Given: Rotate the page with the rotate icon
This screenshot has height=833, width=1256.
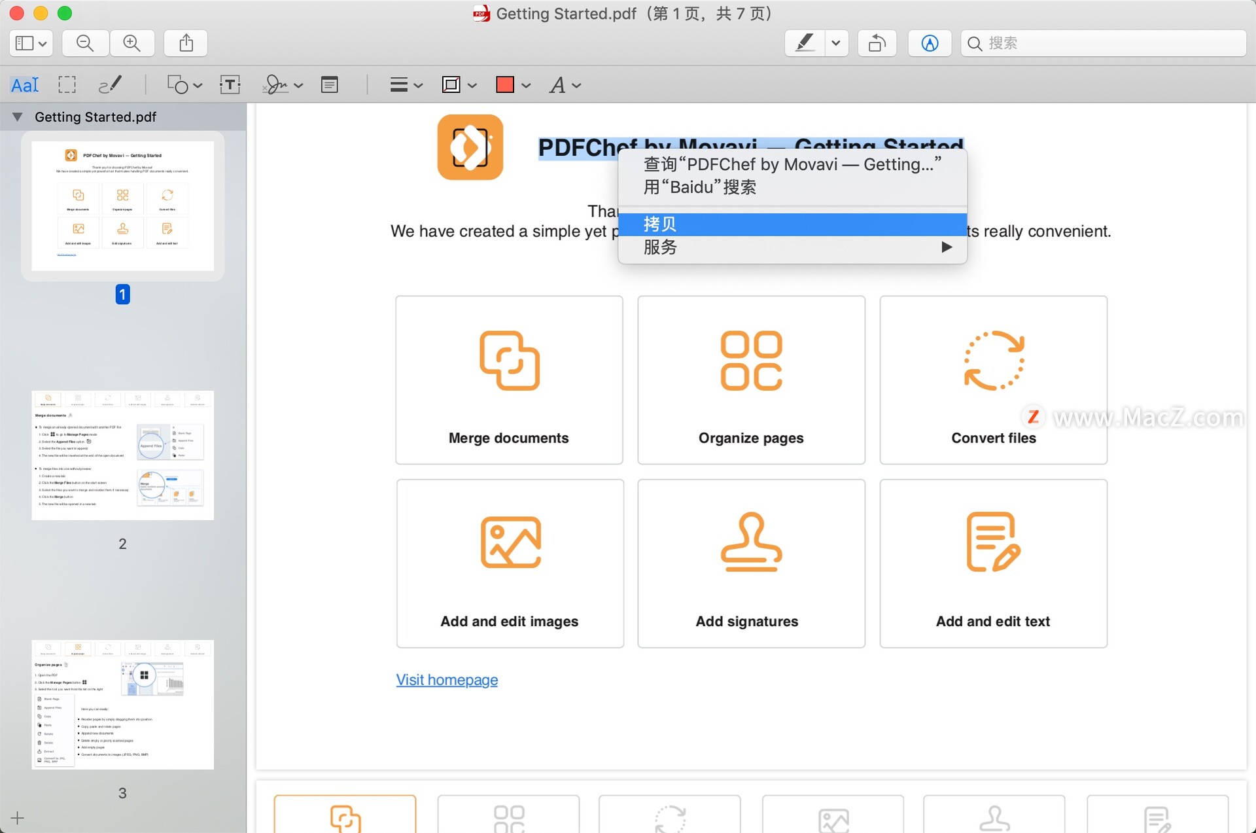Looking at the screenshot, I should [877, 43].
